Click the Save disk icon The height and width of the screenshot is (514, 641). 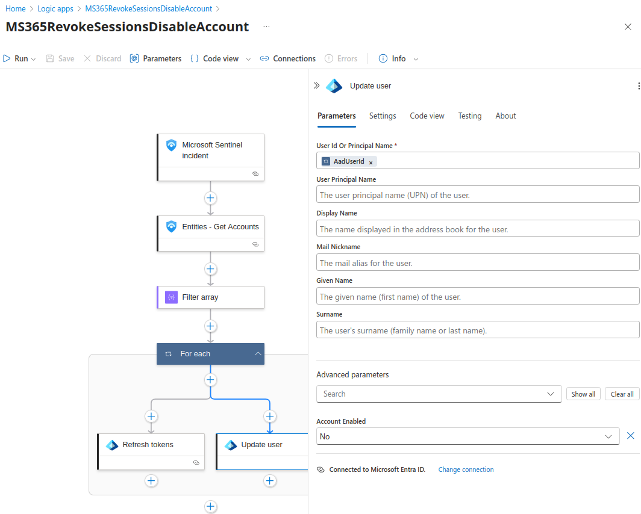pos(50,58)
